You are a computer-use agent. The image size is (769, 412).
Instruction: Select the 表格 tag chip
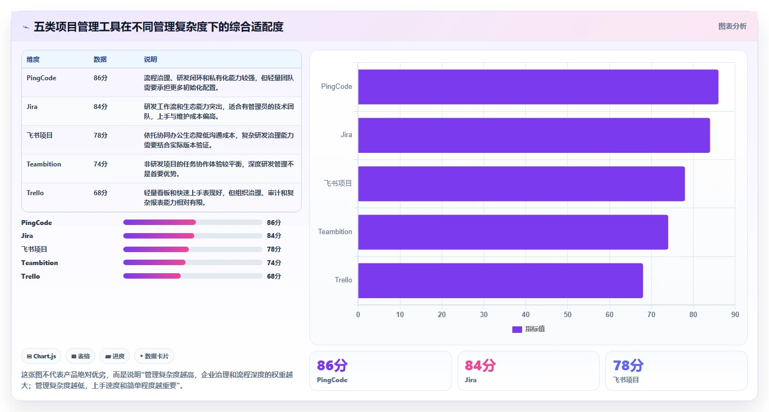point(80,356)
